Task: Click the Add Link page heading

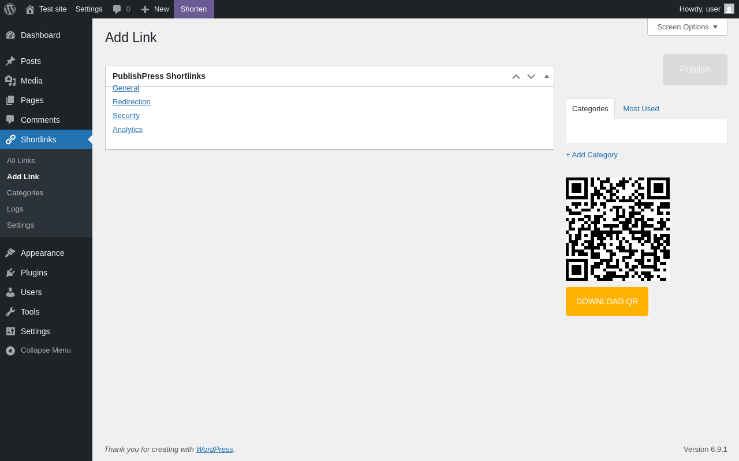Action: (x=131, y=38)
